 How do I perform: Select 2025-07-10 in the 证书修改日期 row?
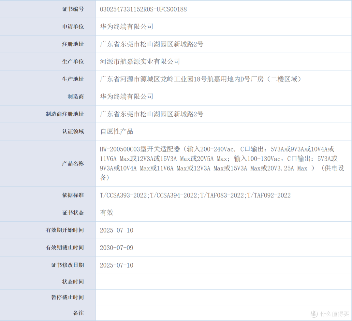116,265
